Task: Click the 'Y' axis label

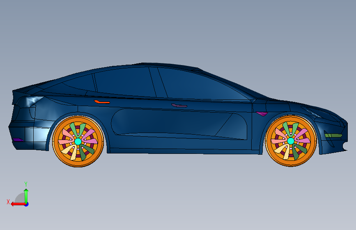Action: (x=26, y=184)
